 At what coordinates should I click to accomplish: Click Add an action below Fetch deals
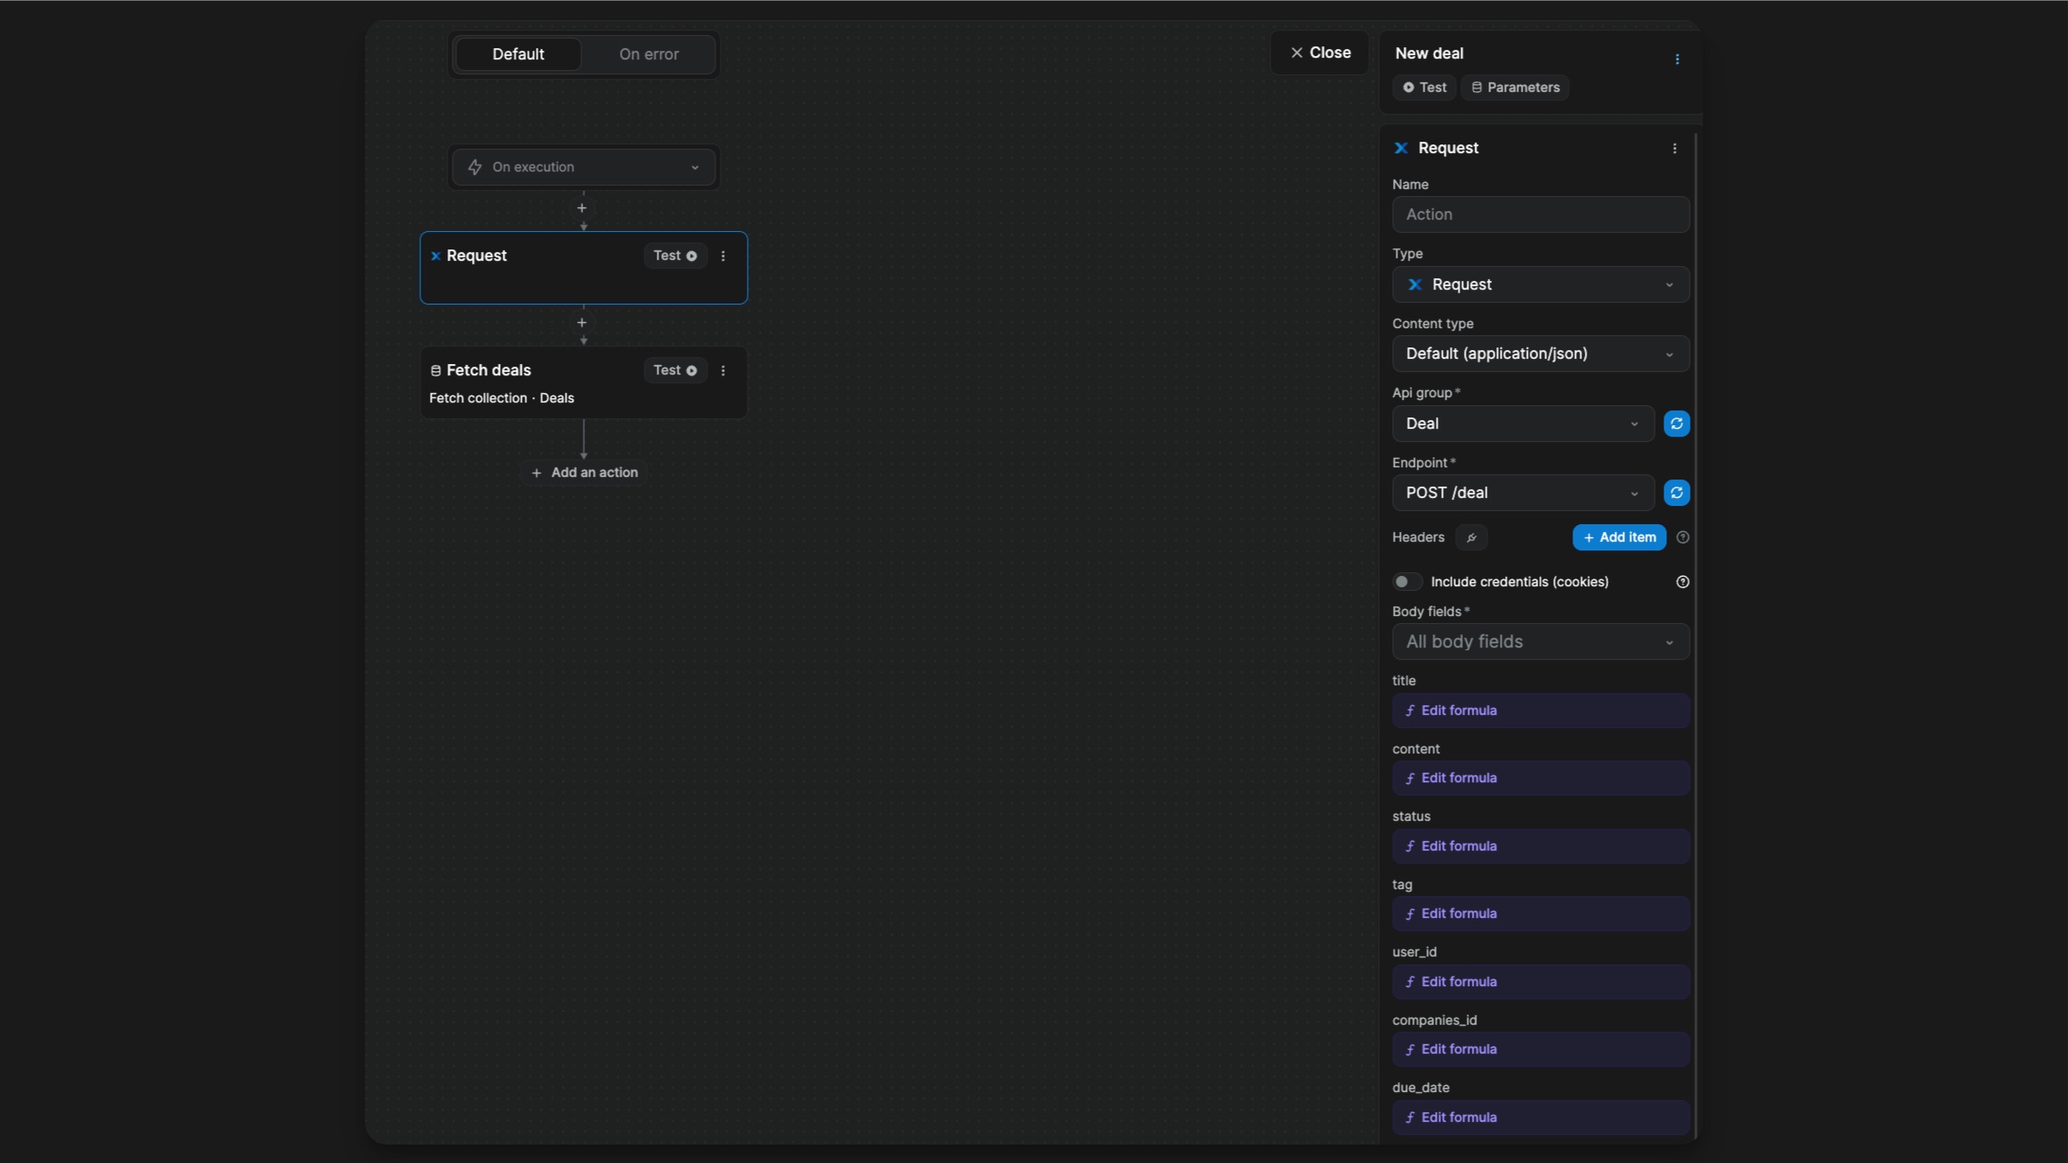(583, 472)
